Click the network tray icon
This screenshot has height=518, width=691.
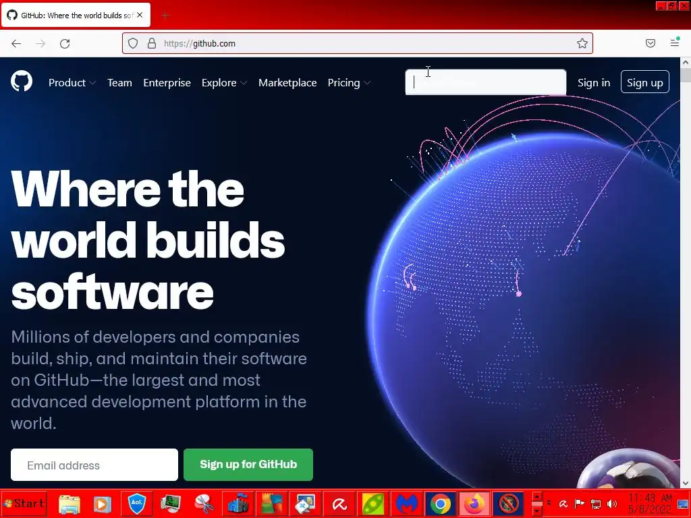[595, 504]
